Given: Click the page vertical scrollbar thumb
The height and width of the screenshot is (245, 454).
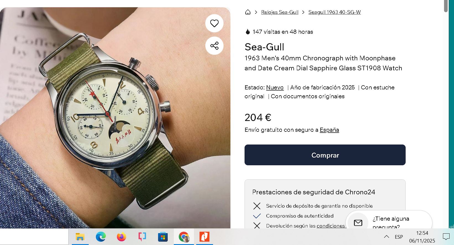Looking at the screenshot, I should 446,6.
